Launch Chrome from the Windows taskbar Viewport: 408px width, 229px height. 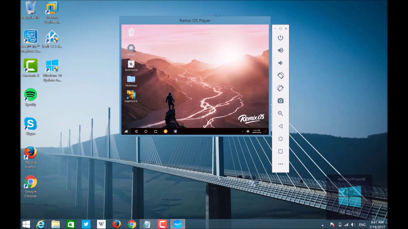tap(132, 224)
